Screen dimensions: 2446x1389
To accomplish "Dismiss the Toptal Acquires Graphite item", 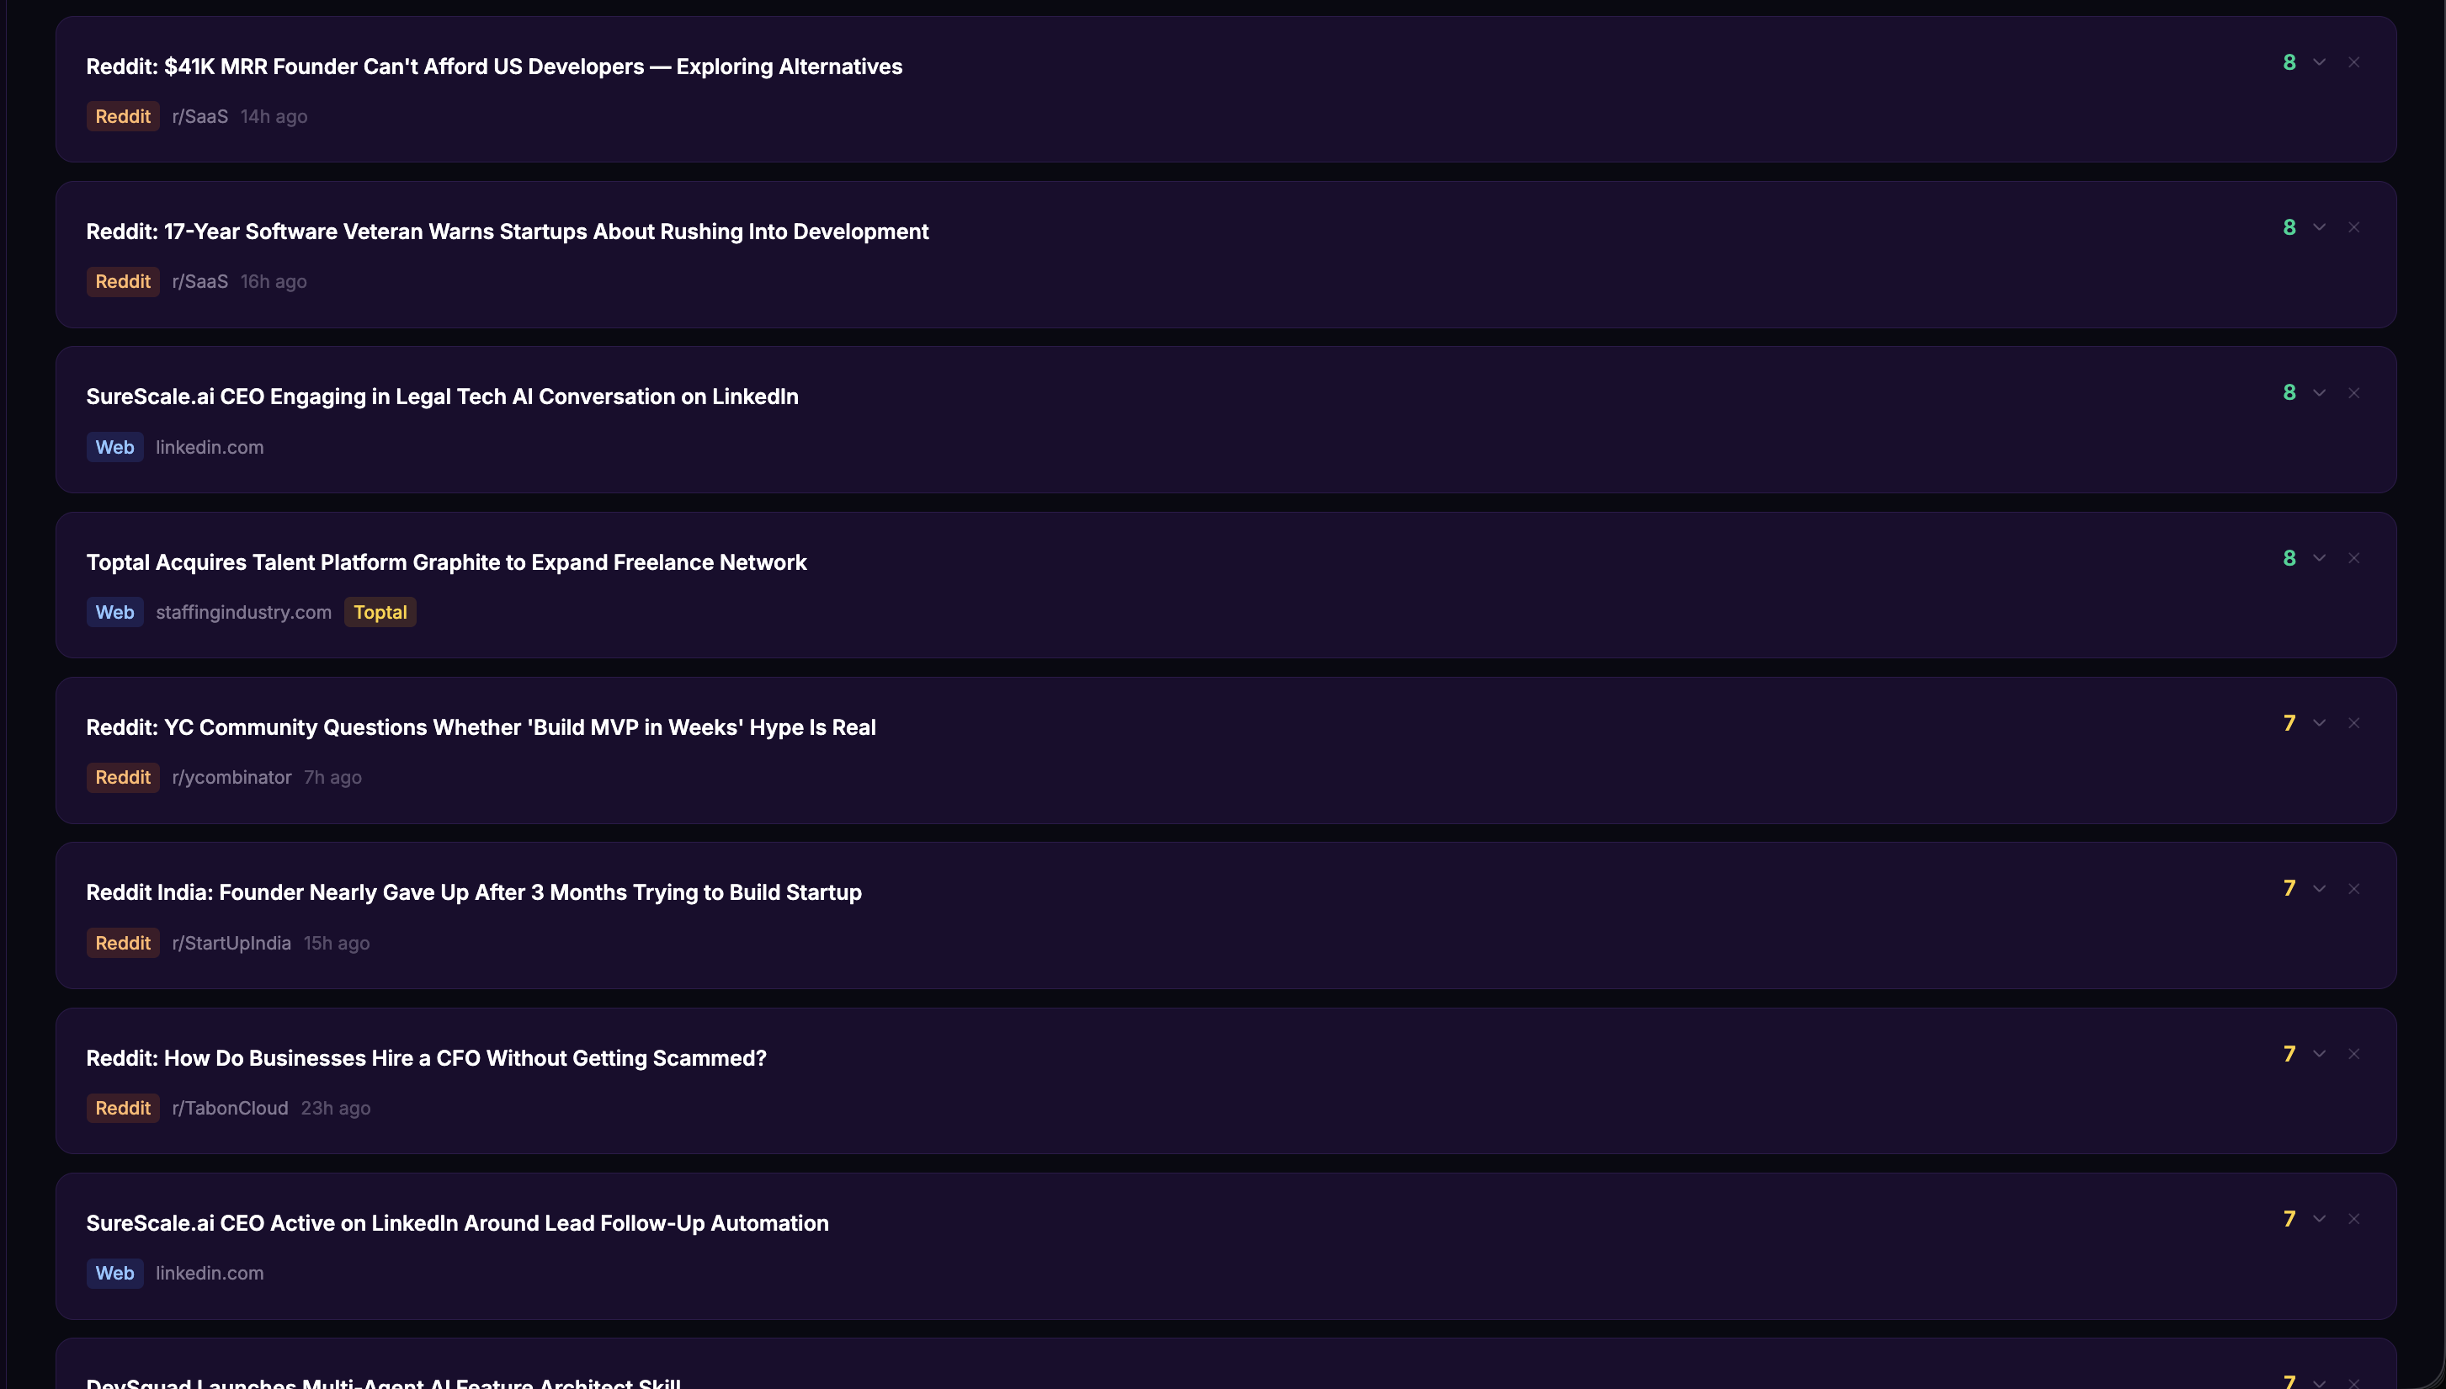I will pyautogui.click(x=2353, y=559).
